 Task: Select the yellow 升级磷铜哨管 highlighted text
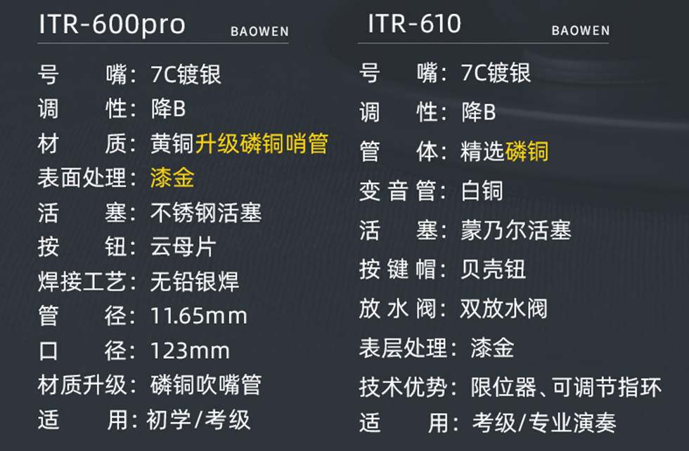(x=262, y=143)
